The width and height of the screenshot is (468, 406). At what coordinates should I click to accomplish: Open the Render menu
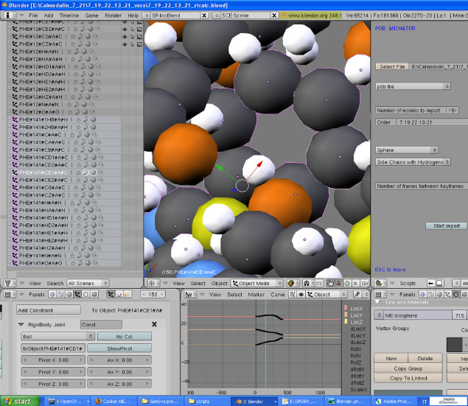point(113,15)
